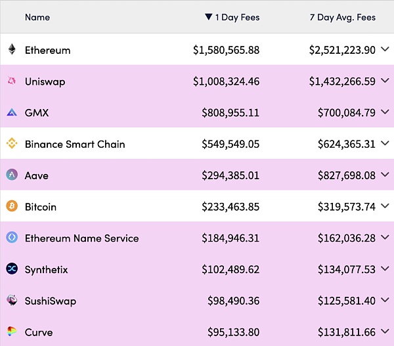
Task: Click the orange Bitcoin icon
Action: 12,207
